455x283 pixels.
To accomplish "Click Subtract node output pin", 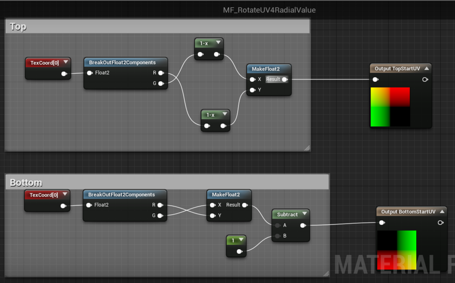I will coord(303,225).
